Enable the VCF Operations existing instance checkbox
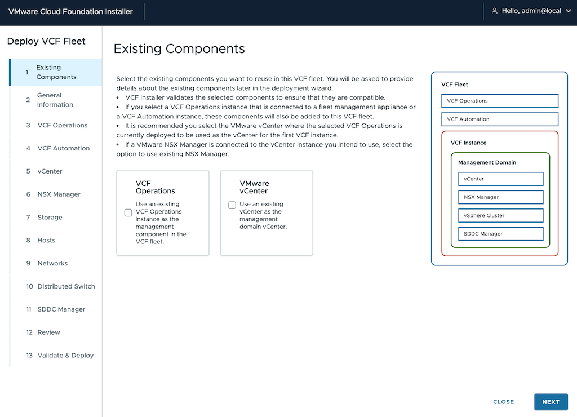 click(128, 213)
